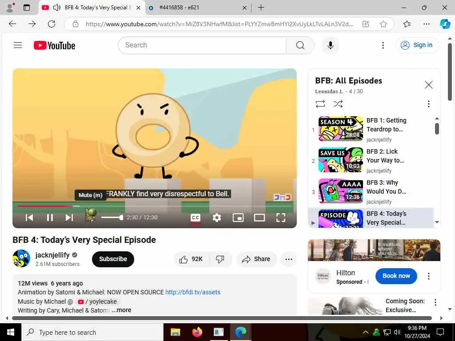
Task: Open Edge profile icon
Action: 11,8
